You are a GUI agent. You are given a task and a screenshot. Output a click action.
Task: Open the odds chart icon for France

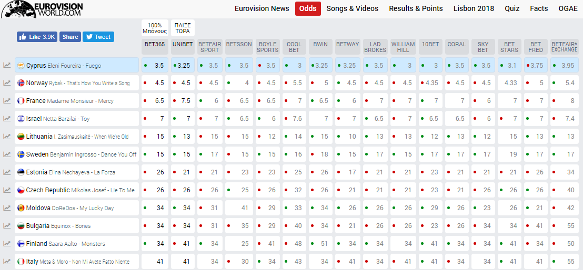click(x=7, y=101)
